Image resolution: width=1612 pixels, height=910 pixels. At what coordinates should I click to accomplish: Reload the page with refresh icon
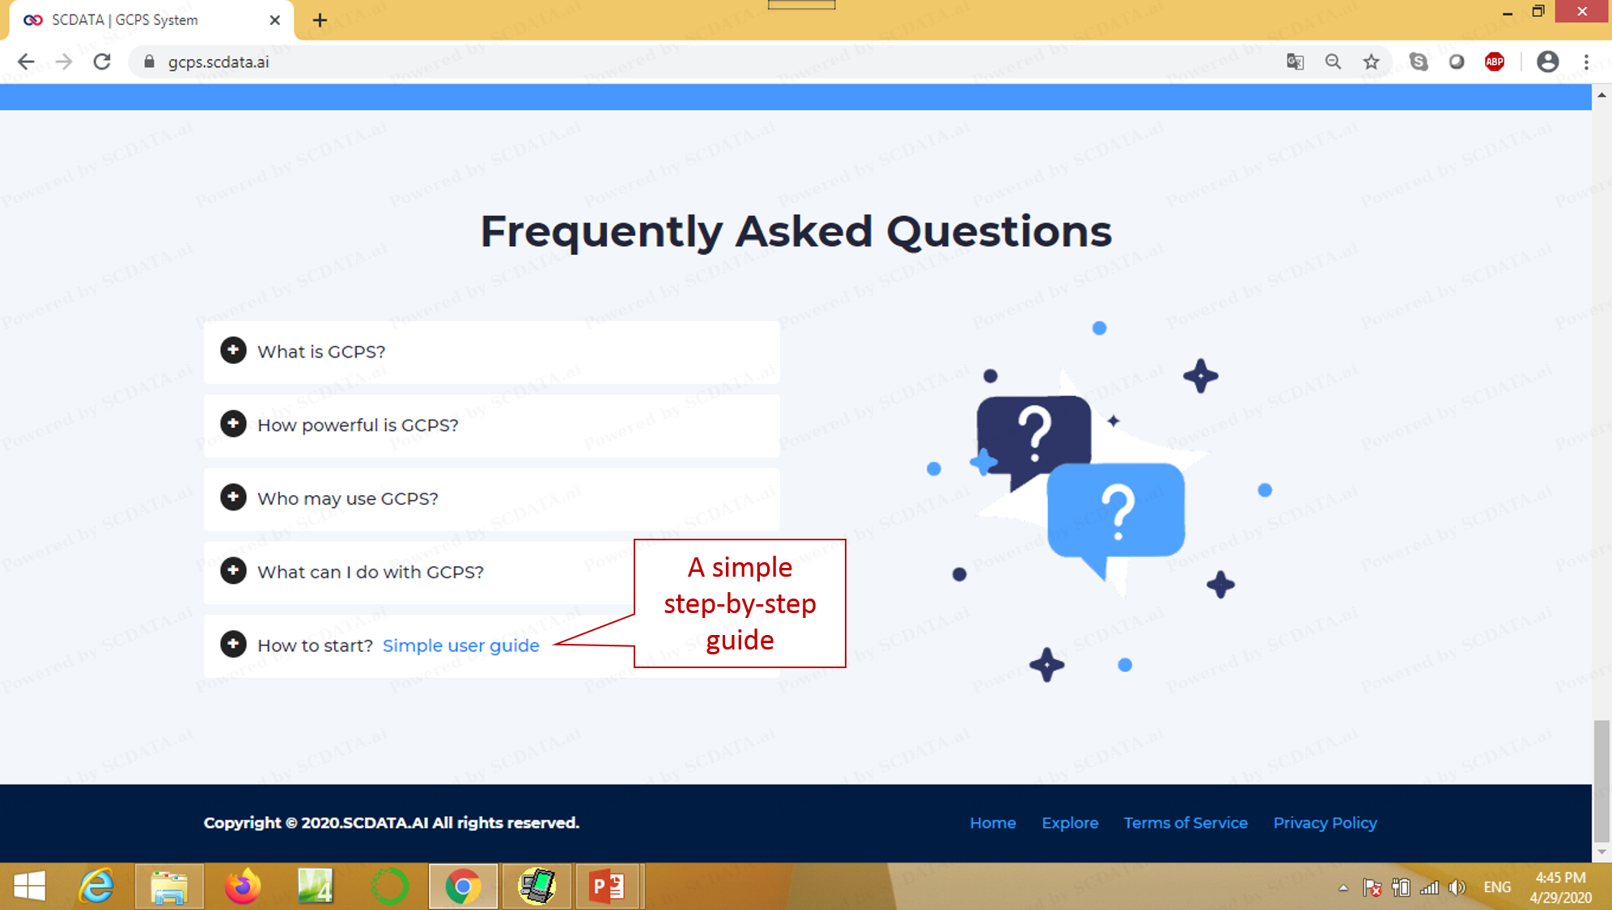(102, 61)
